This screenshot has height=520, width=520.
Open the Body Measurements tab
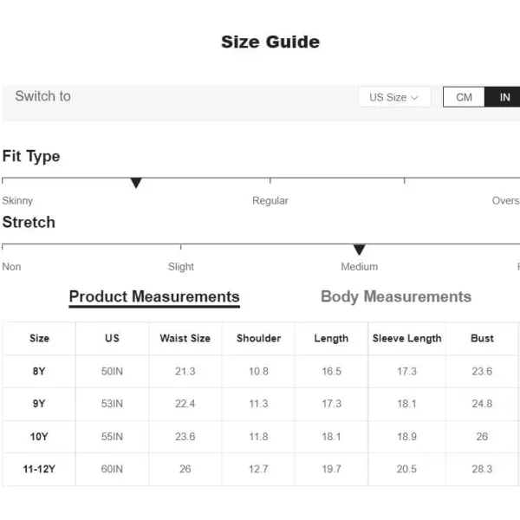[396, 296]
